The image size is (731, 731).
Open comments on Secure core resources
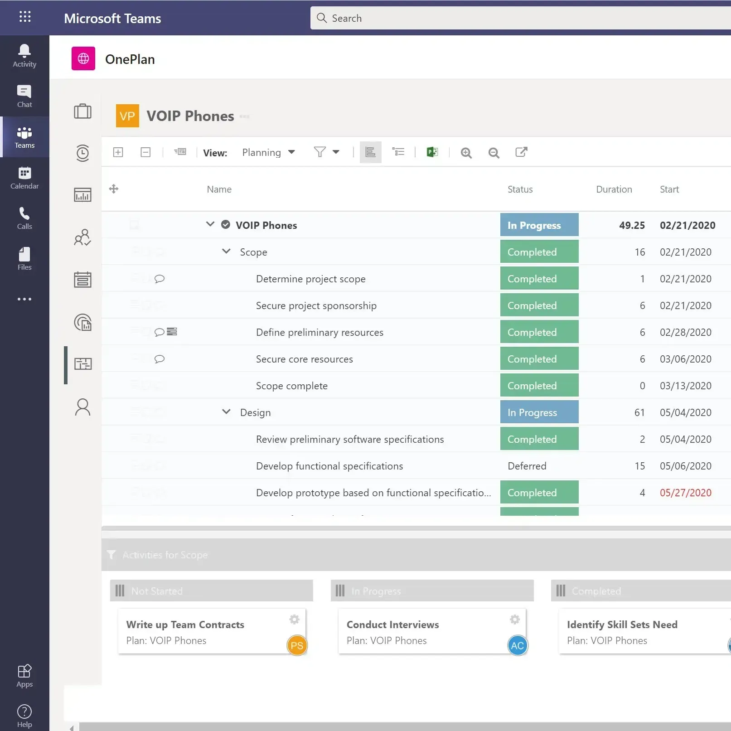click(159, 359)
